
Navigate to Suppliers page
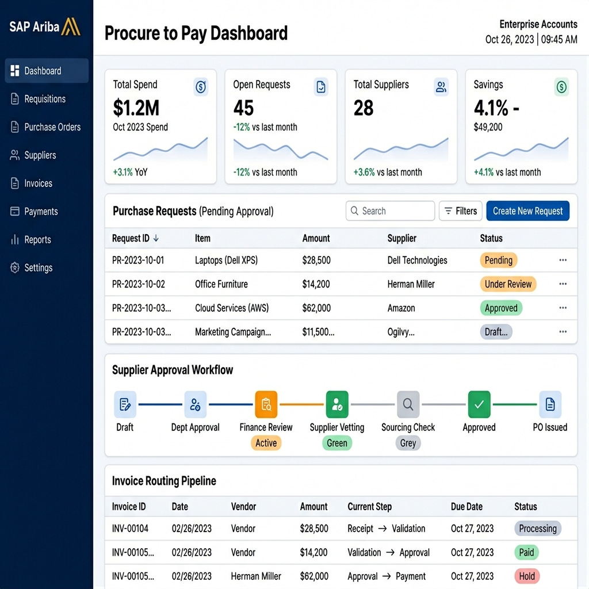33,155
